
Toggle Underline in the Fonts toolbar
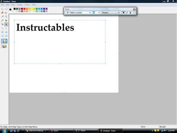pyautogui.click(x=130, y=13)
